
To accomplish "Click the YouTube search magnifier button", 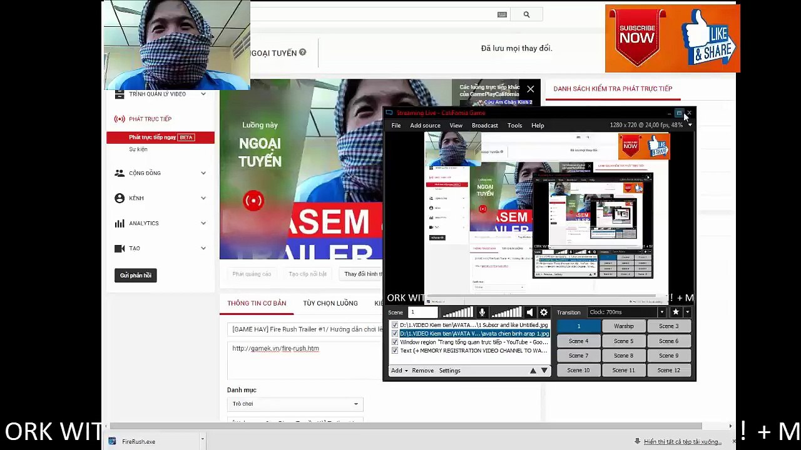I will tap(526, 14).
